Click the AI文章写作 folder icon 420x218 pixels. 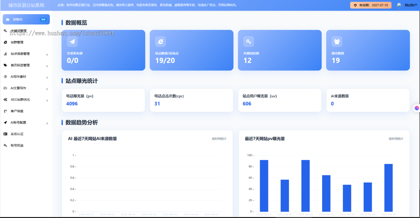pos(5,88)
